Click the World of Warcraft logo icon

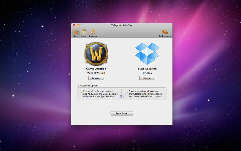pos(96,54)
